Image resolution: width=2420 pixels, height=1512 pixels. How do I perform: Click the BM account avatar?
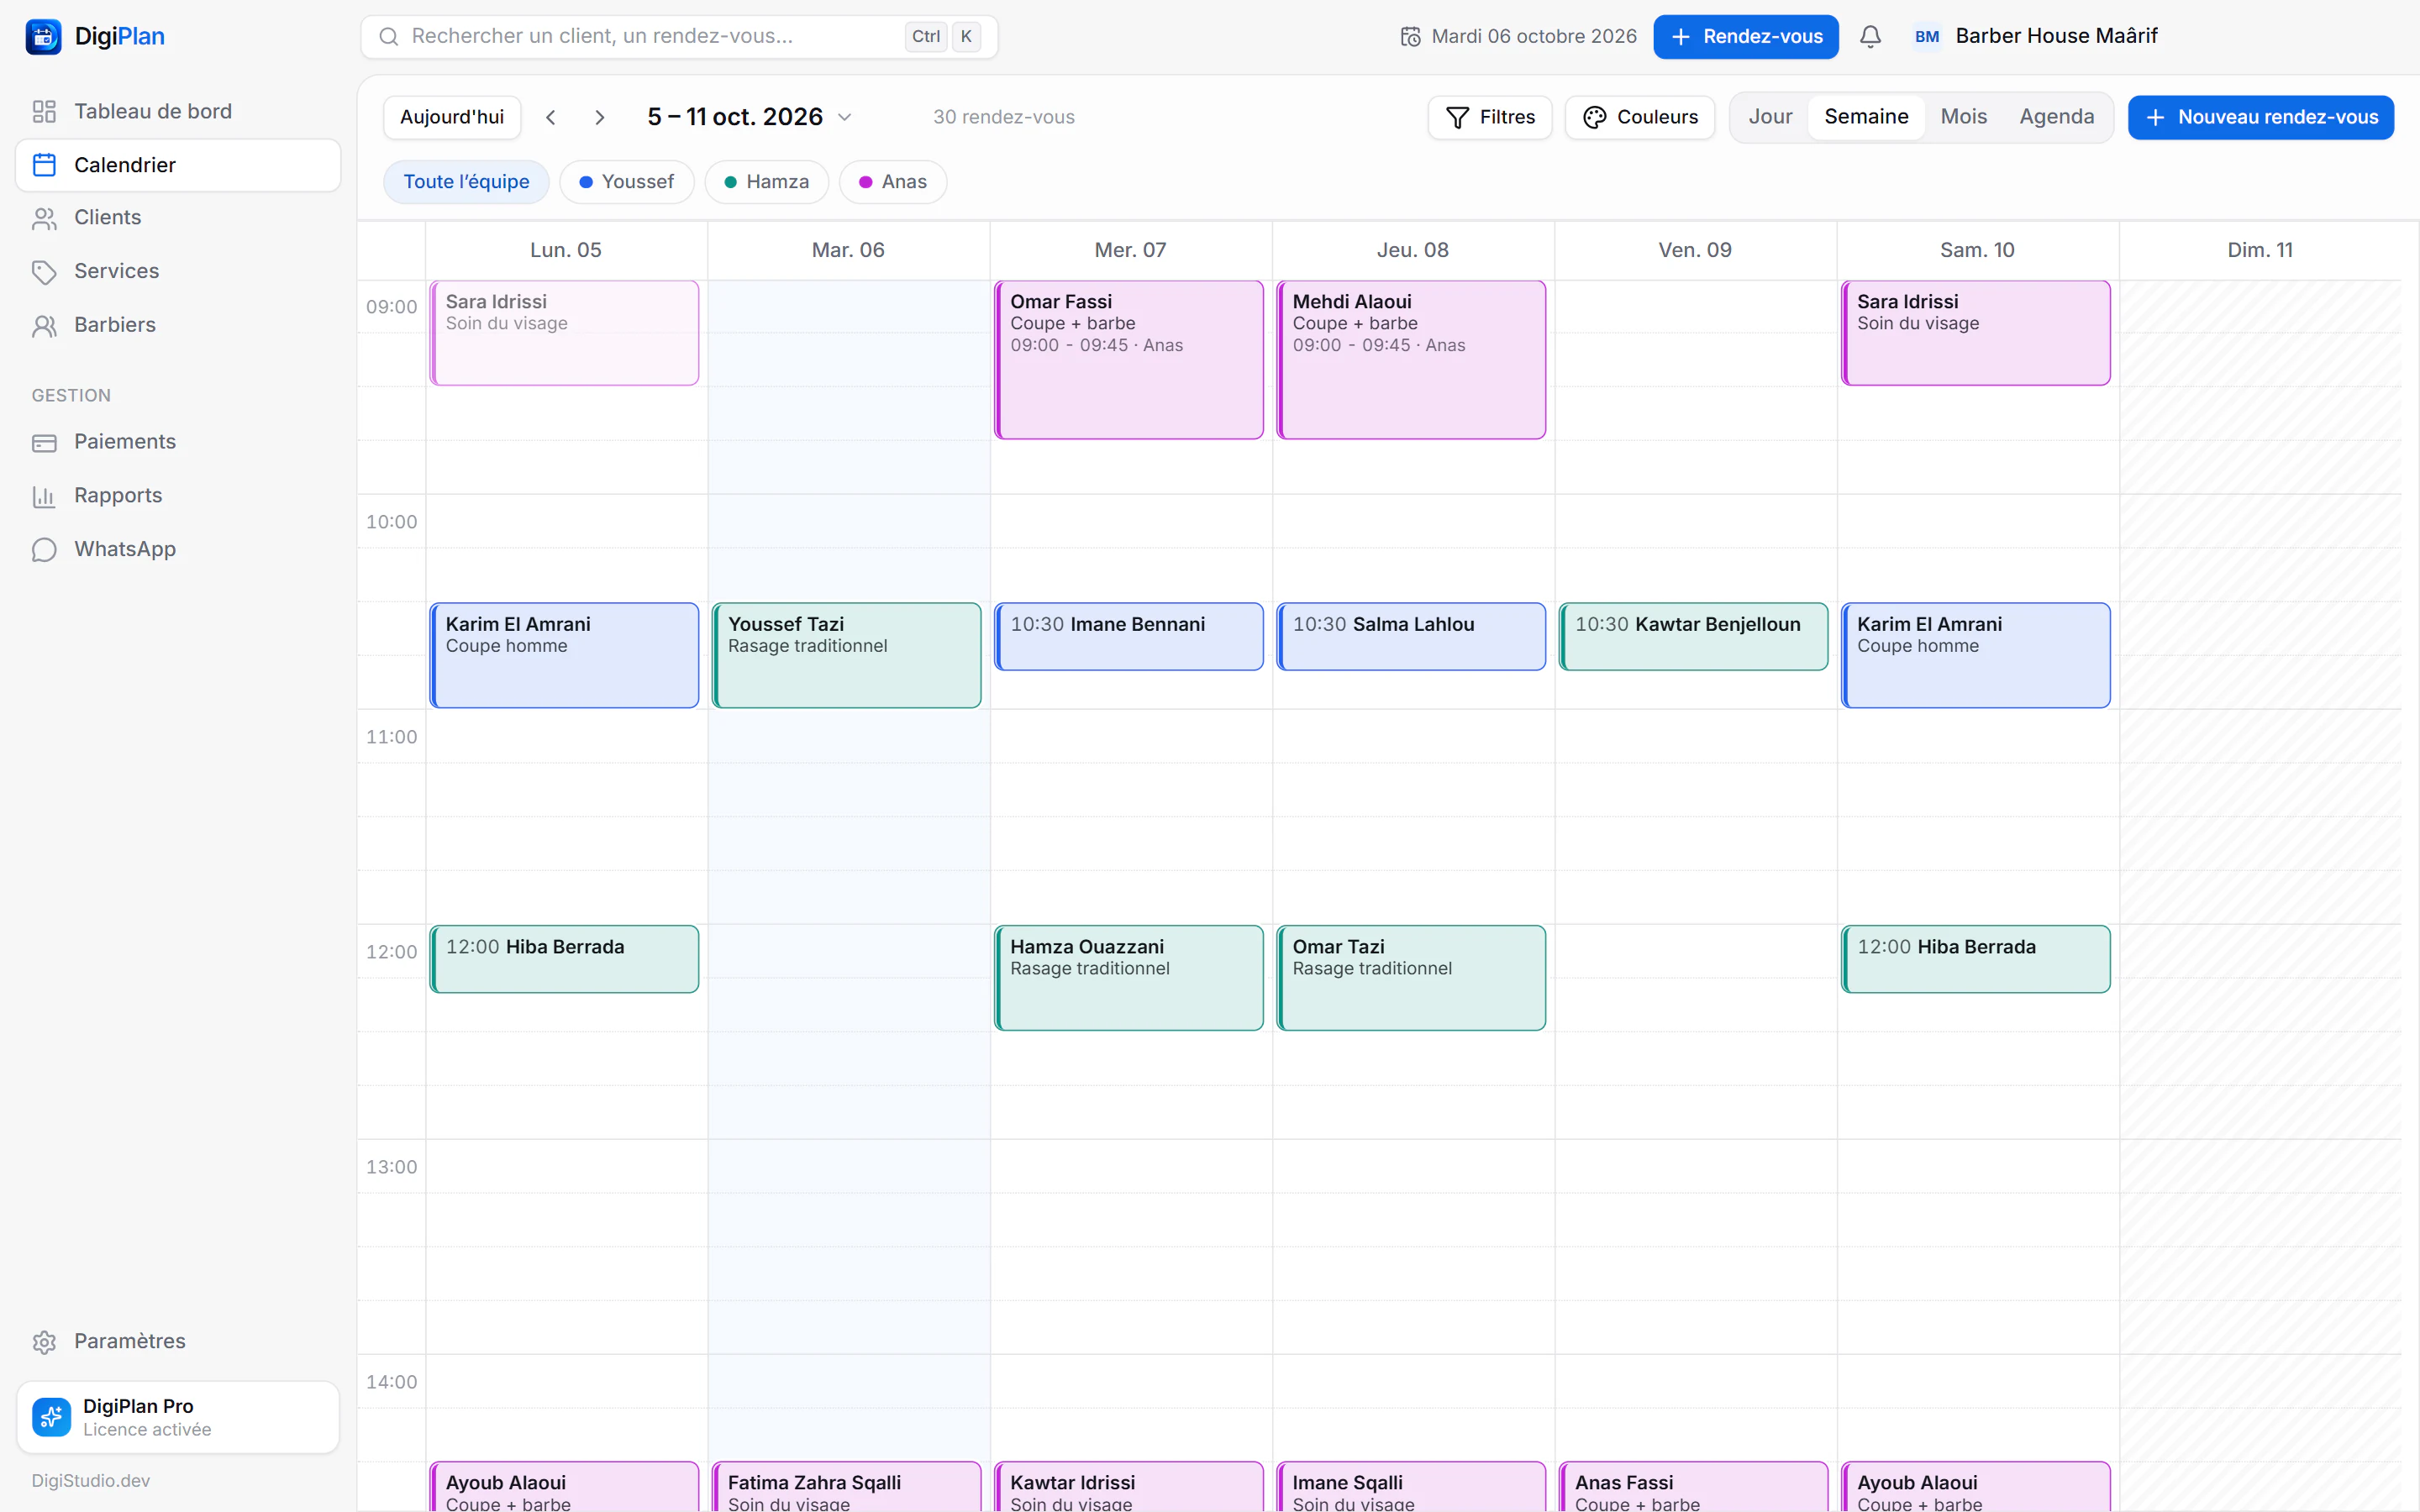tap(1926, 37)
